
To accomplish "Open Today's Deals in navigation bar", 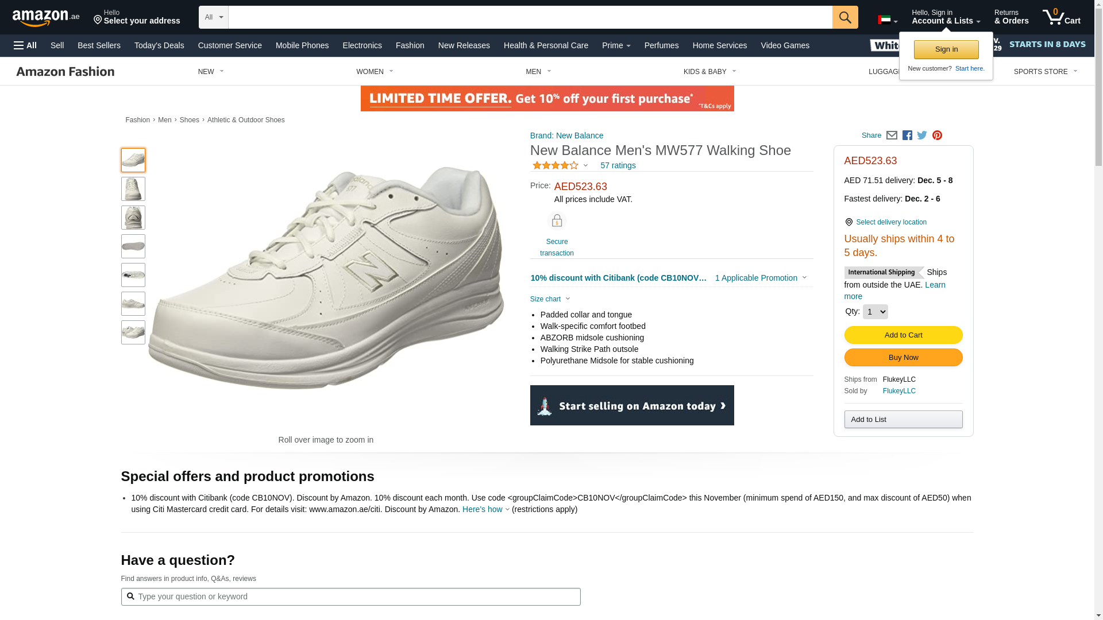I will [x=159, y=45].
